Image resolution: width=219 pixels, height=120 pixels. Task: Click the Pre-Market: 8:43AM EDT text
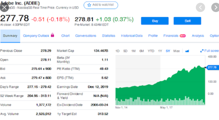91,25
